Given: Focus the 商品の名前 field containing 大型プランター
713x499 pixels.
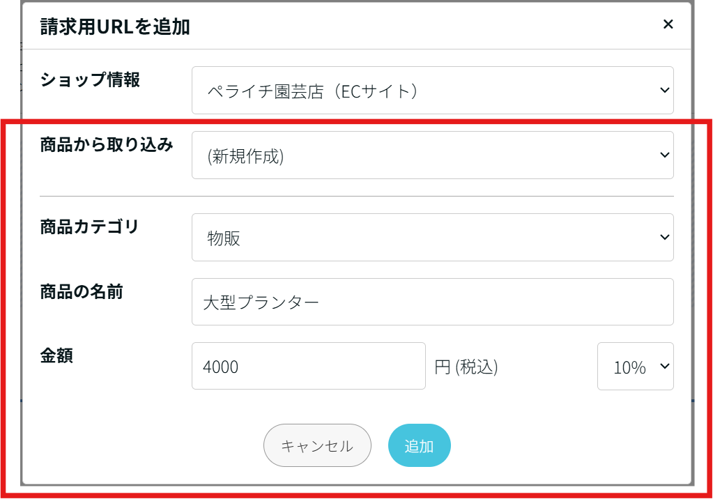Looking at the screenshot, I should [432, 302].
